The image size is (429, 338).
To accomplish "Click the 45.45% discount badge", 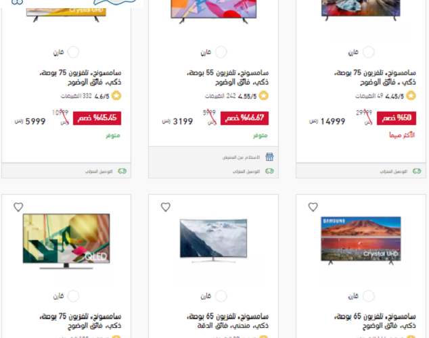I will 97,118.
